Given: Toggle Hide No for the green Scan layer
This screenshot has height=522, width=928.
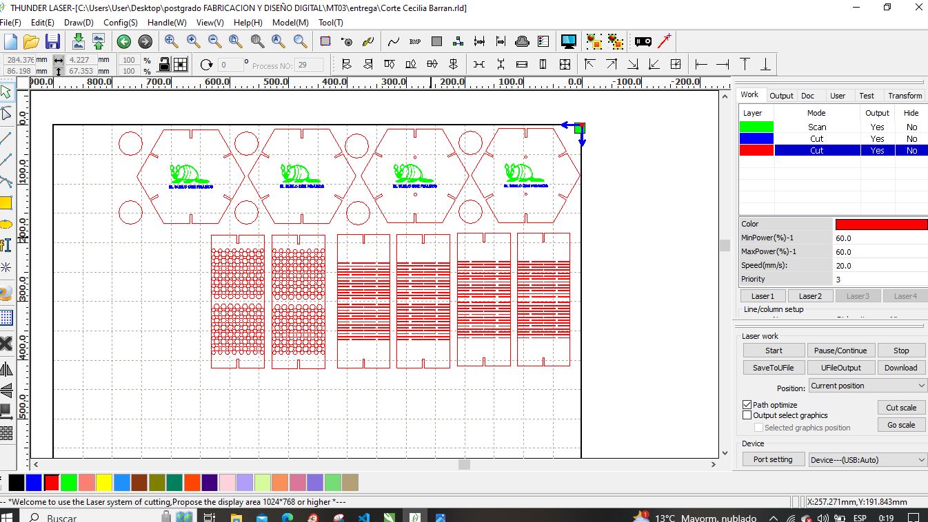Looking at the screenshot, I should (911, 127).
